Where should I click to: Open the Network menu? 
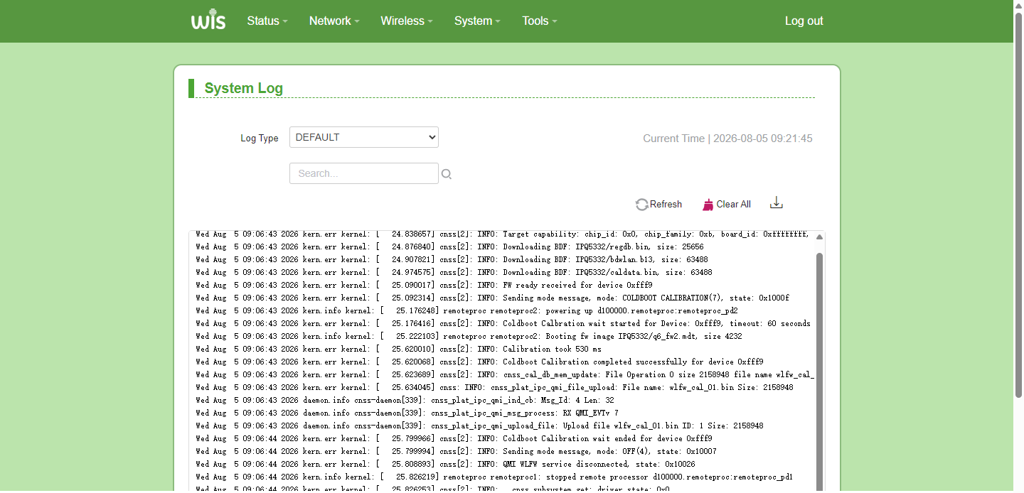(334, 21)
